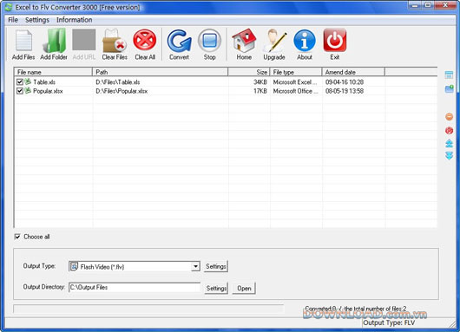
Task: Click the Open button for the output directory
Action: [244, 289]
